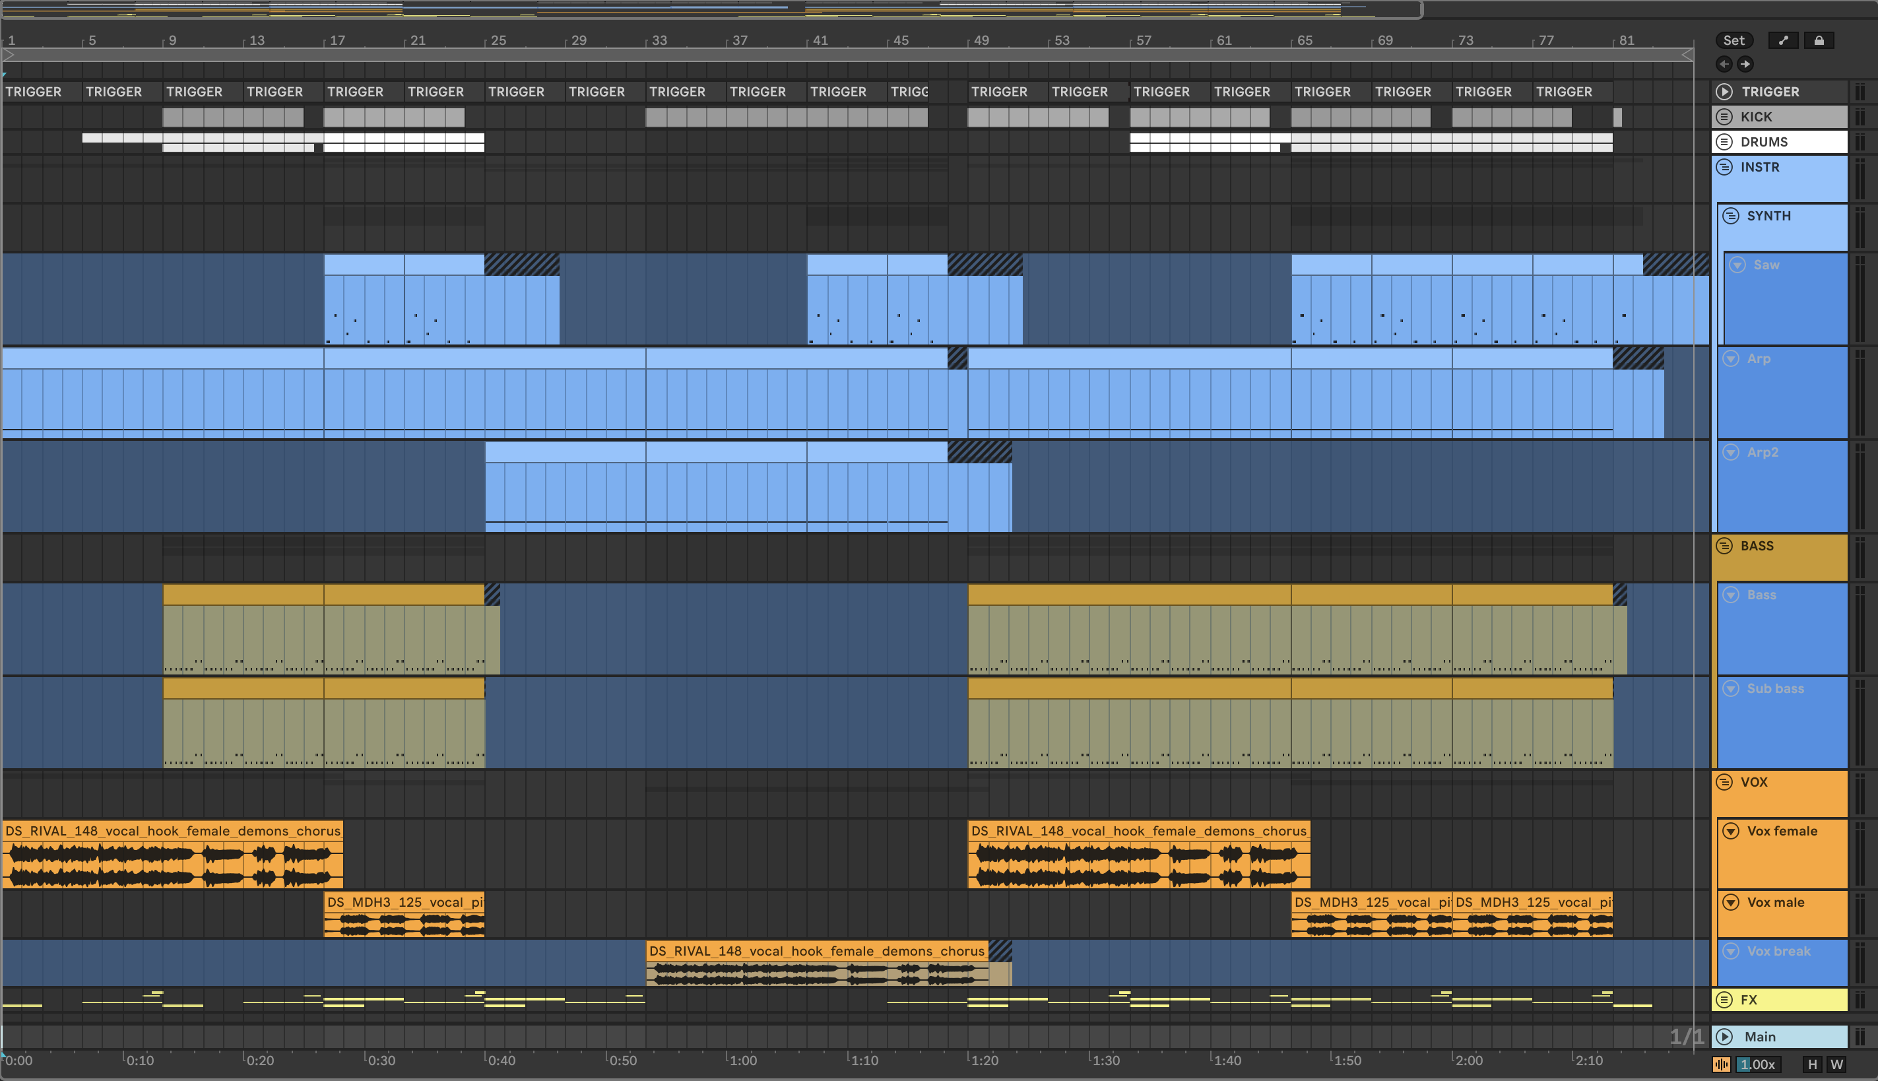Click the TRIGGER track play icon
The height and width of the screenshot is (1081, 1878).
click(1724, 91)
